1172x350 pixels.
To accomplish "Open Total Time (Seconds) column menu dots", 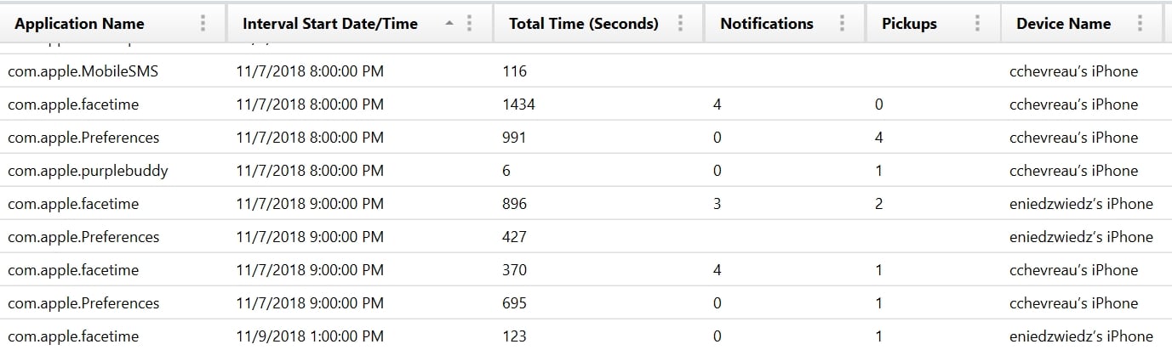I will (680, 24).
